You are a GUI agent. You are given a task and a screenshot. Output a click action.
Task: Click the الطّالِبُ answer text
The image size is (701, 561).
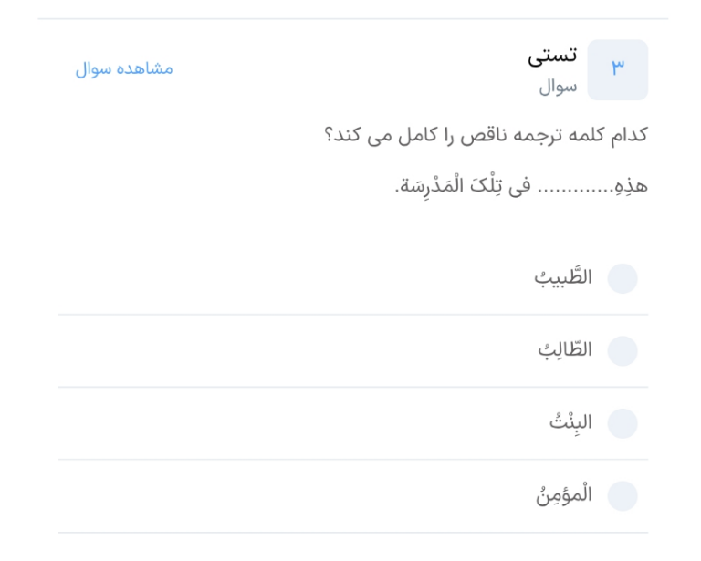pos(565,349)
